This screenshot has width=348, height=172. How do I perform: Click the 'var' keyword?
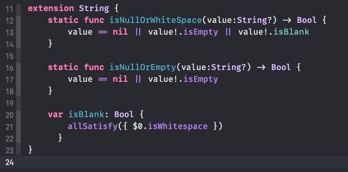[55, 114]
